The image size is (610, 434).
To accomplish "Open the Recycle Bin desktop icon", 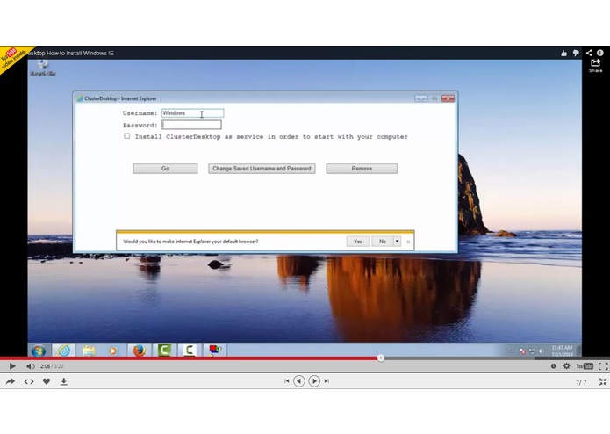I will (x=42, y=68).
